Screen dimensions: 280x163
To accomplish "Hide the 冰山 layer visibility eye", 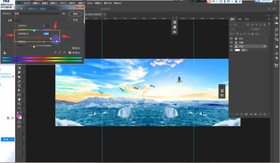I will (231, 38).
